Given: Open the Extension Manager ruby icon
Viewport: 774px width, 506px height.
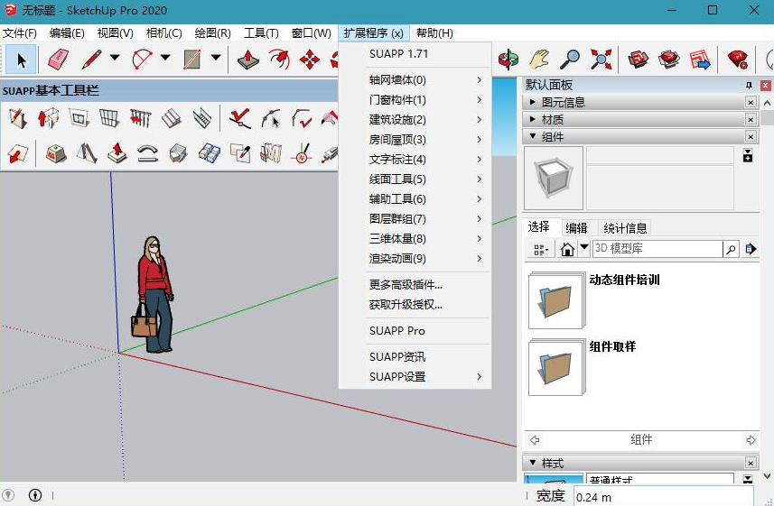Looking at the screenshot, I should [x=738, y=60].
